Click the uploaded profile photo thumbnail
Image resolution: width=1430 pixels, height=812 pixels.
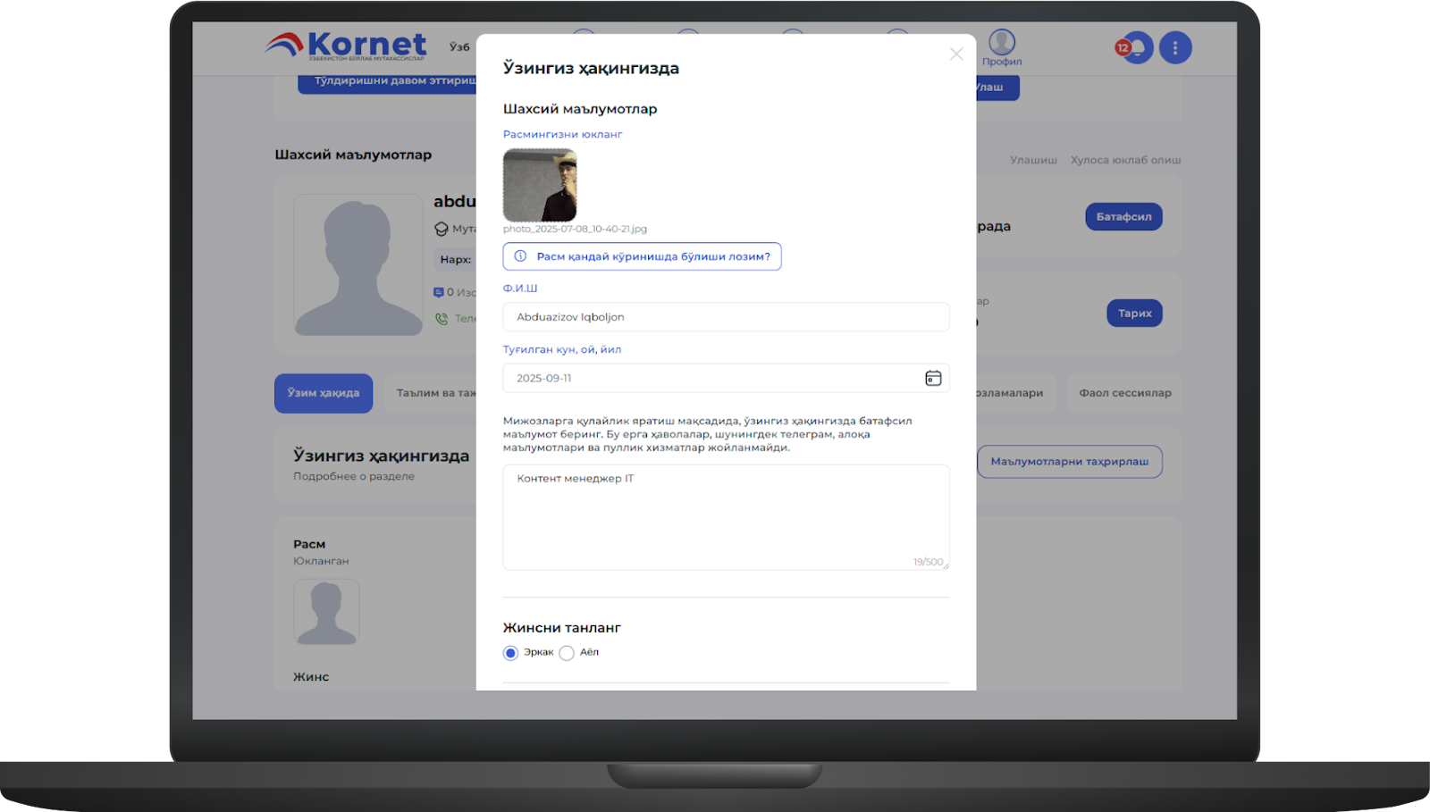(540, 185)
